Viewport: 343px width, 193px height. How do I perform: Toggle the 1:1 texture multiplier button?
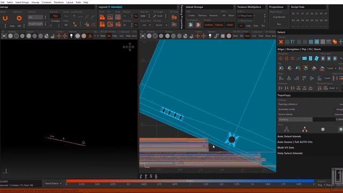(x=241, y=26)
